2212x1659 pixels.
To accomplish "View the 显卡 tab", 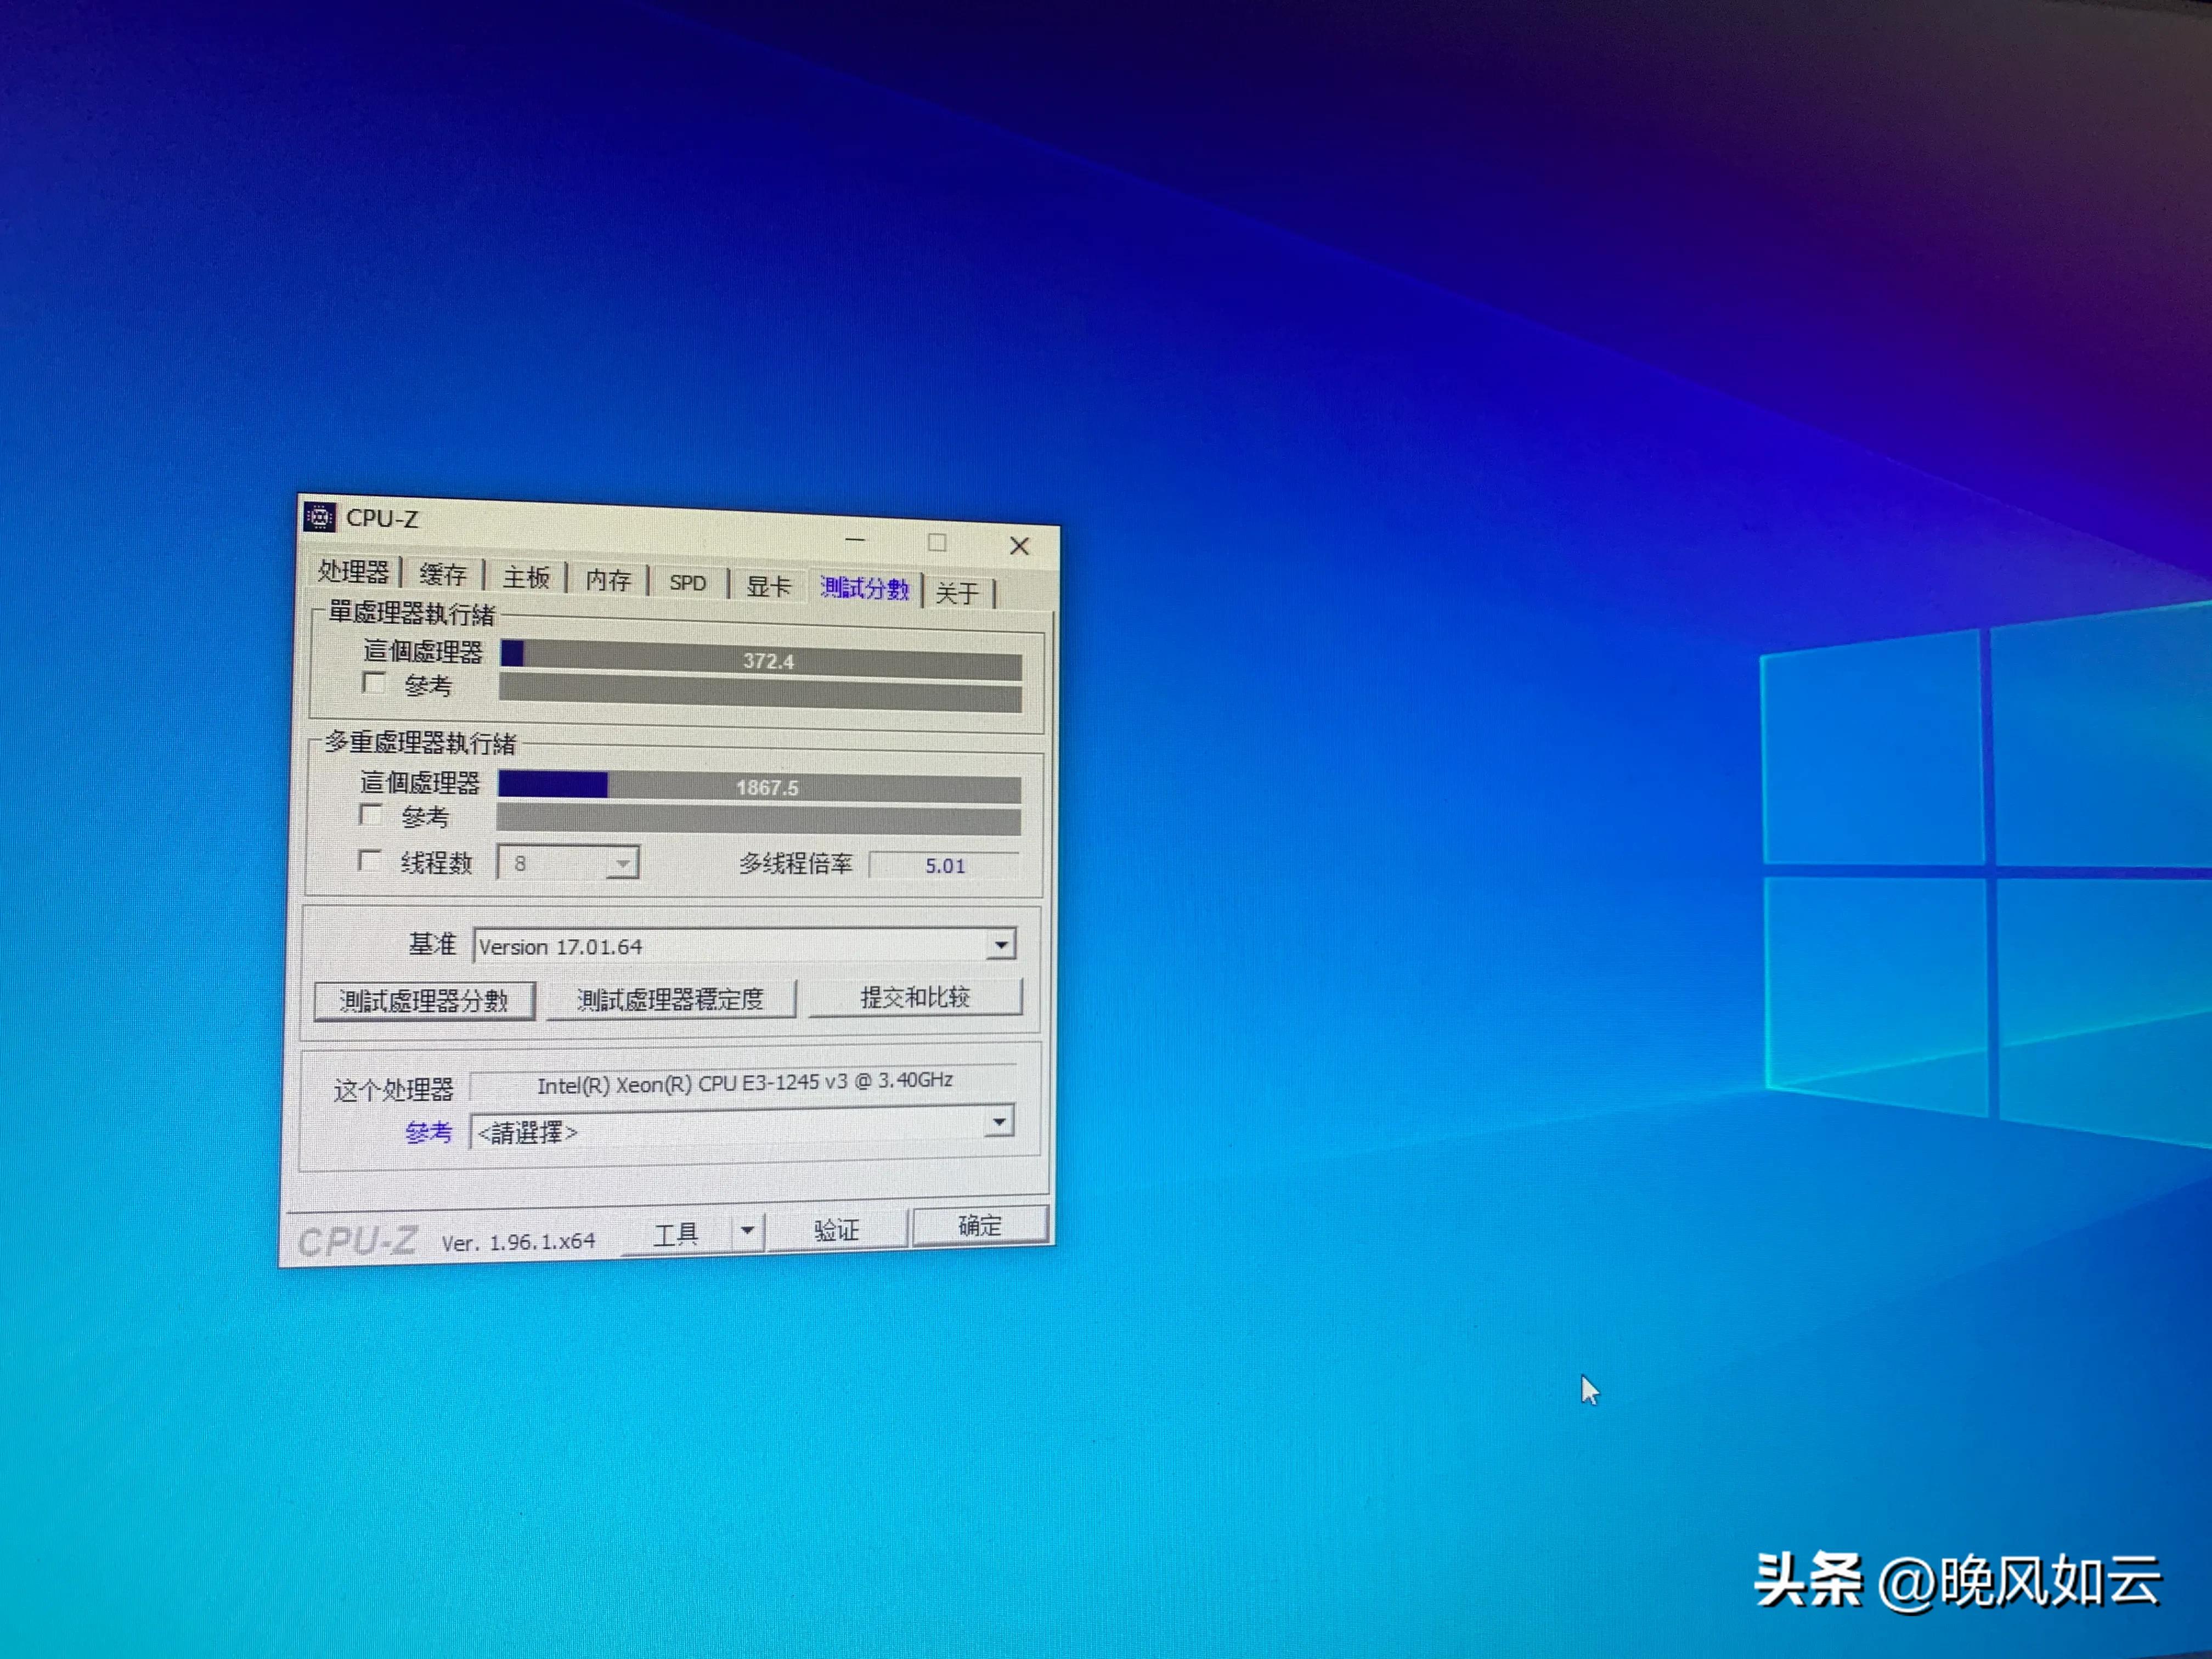I will (767, 585).
